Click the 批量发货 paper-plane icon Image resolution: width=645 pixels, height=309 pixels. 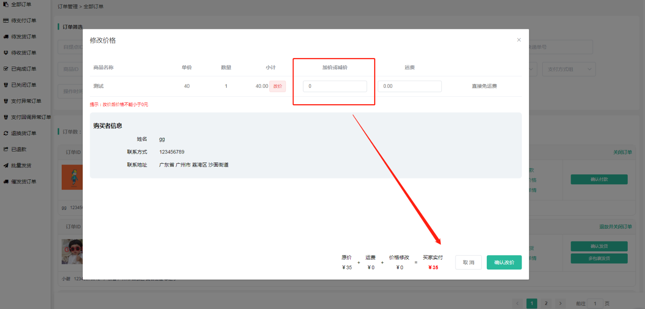[6, 165]
